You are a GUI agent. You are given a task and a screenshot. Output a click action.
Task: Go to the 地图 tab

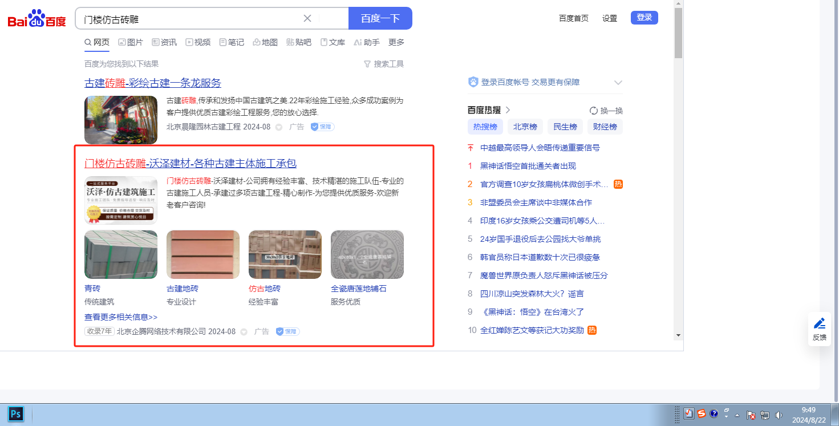(265, 42)
